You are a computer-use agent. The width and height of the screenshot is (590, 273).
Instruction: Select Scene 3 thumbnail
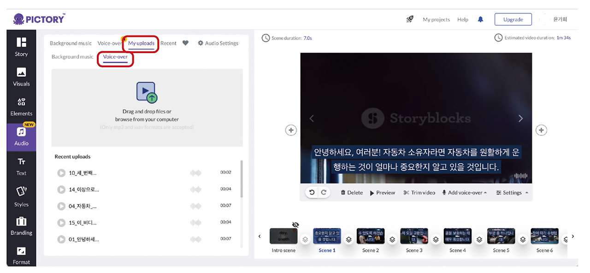click(414, 236)
